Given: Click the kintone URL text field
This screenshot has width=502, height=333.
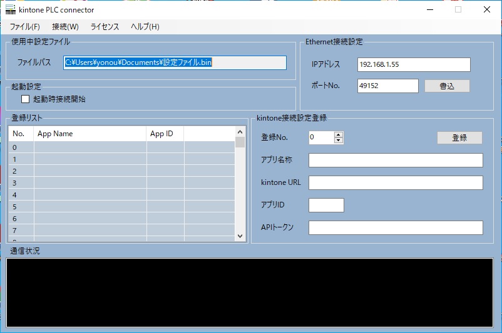Looking at the screenshot, I should click(396, 182).
